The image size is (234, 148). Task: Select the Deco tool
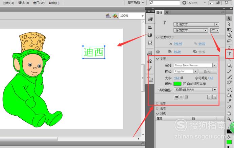pyautogui.click(x=229, y=83)
